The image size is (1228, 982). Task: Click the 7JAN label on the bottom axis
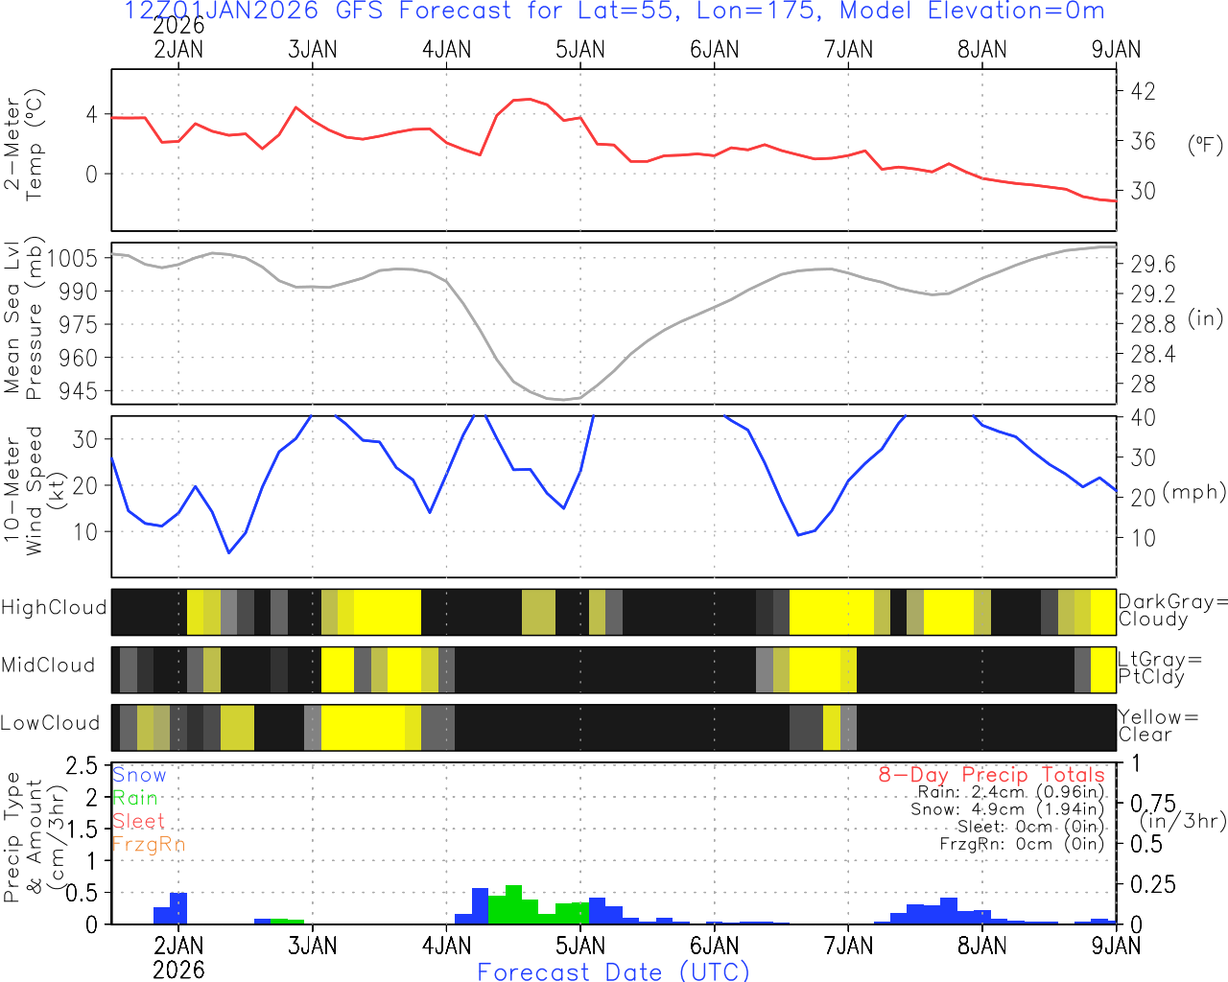(848, 946)
